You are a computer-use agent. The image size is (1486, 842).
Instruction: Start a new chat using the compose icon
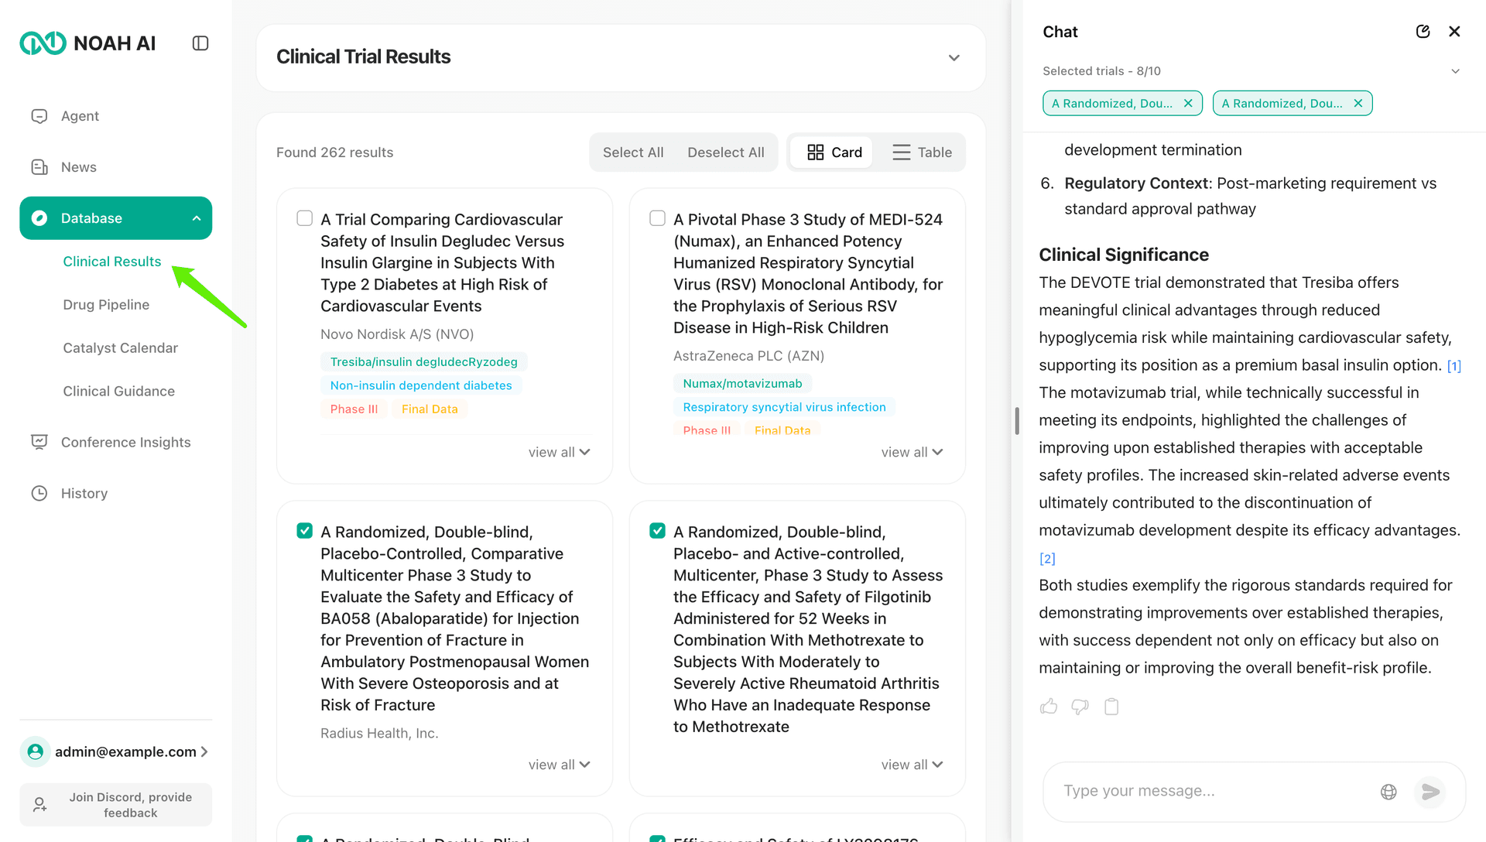click(x=1423, y=31)
